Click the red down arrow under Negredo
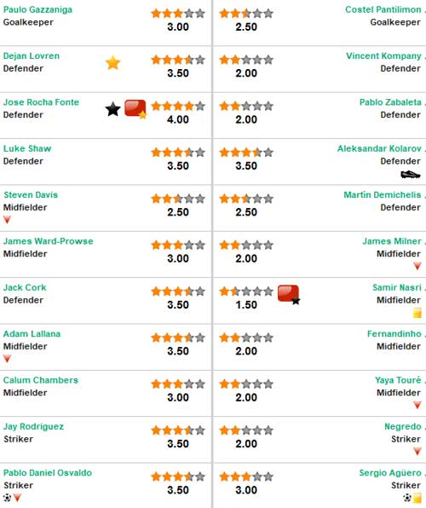 coord(417,451)
